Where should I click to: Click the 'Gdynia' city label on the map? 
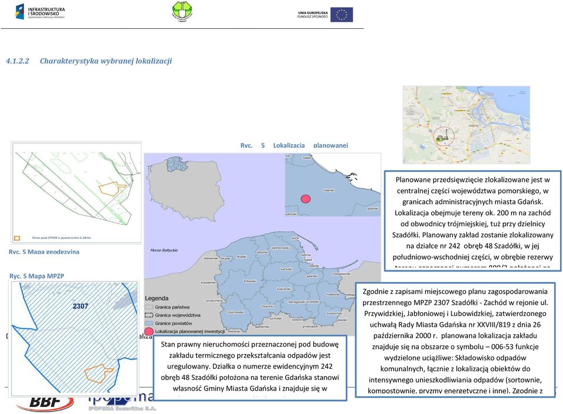[x=306, y=255]
